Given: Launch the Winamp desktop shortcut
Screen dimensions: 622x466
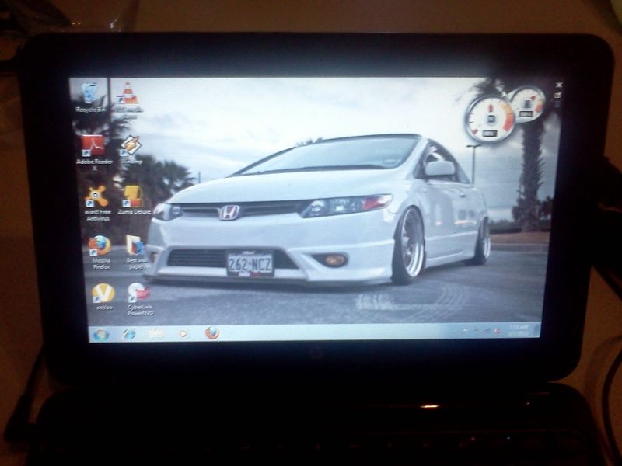Looking at the screenshot, I should [x=131, y=150].
